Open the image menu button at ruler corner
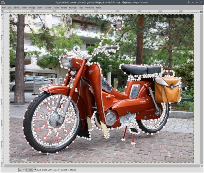This screenshot has height=173, width=204. click(x=2, y=12)
